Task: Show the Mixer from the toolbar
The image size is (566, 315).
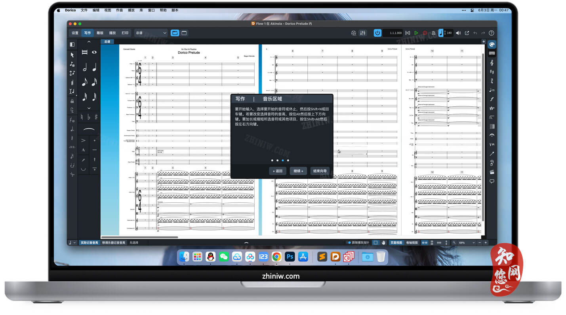Action: pos(362,33)
